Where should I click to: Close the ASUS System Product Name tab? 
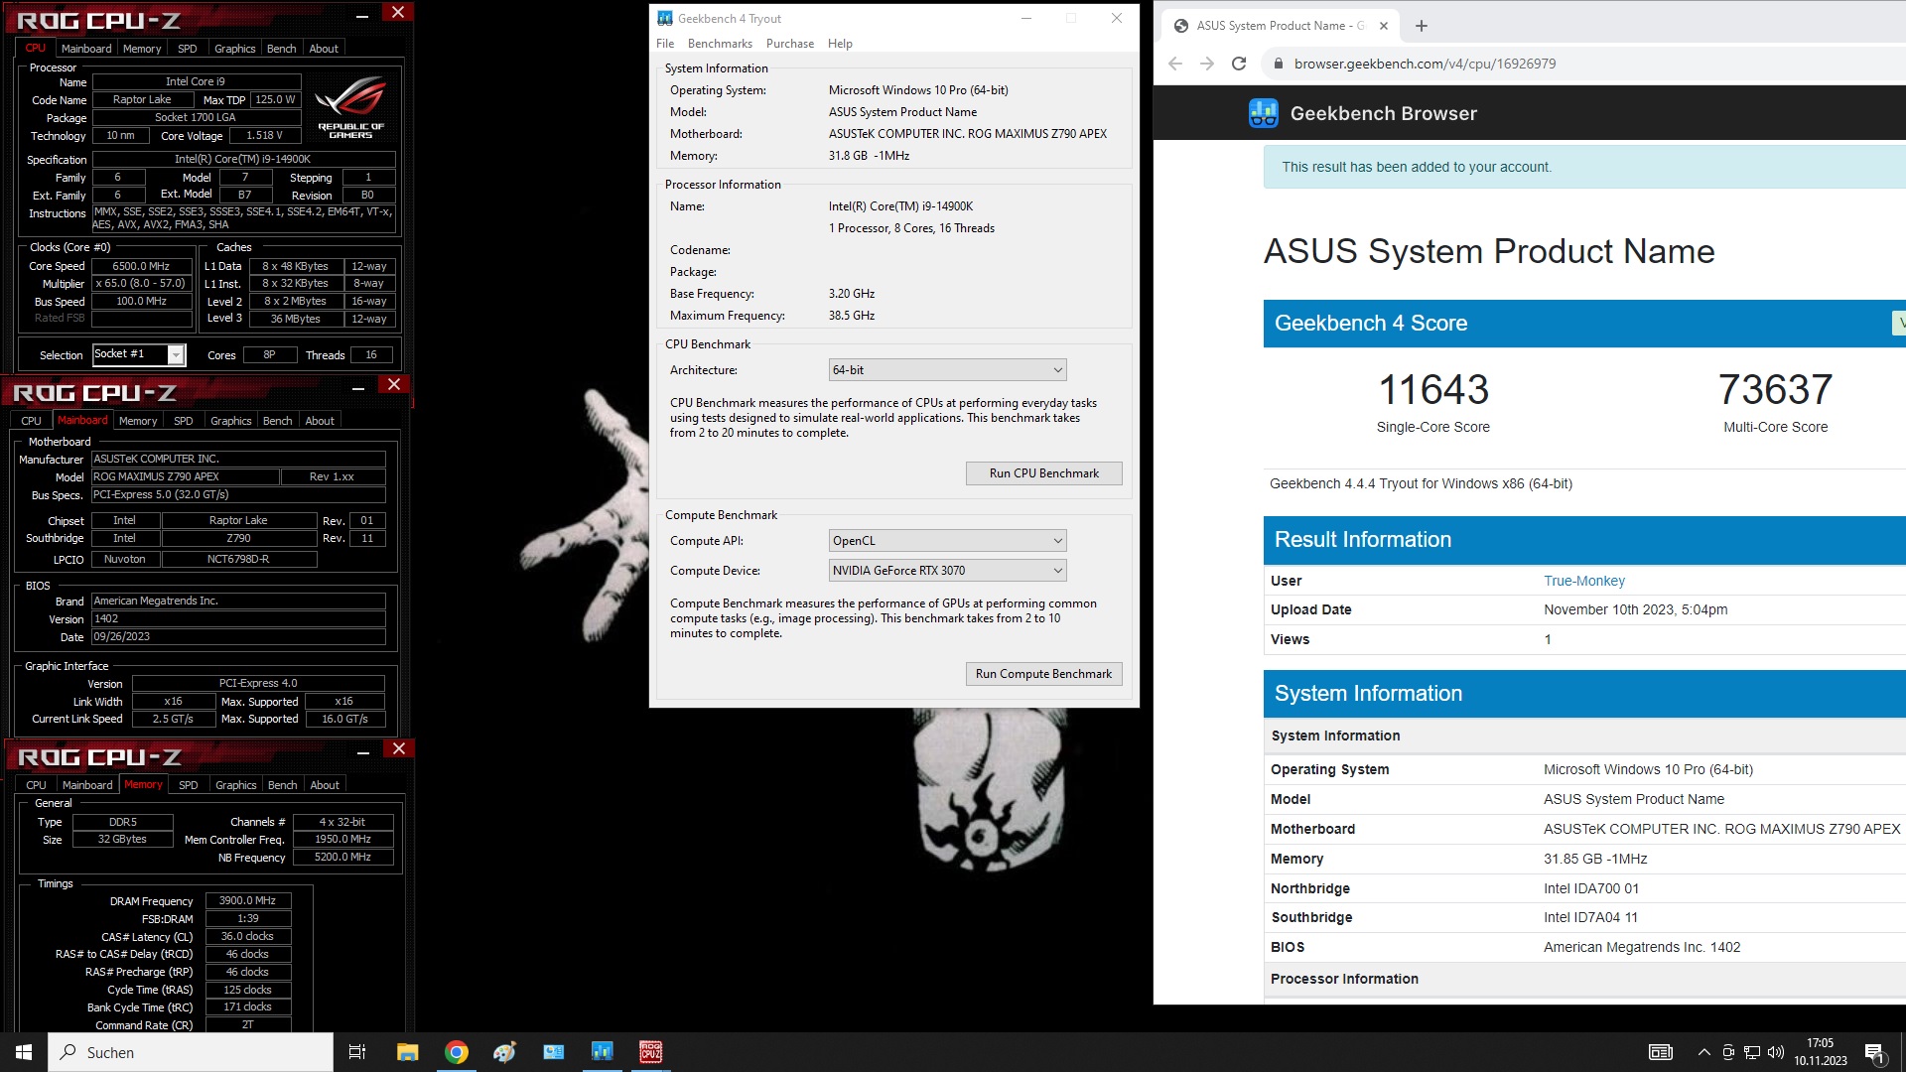point(1384,26)
